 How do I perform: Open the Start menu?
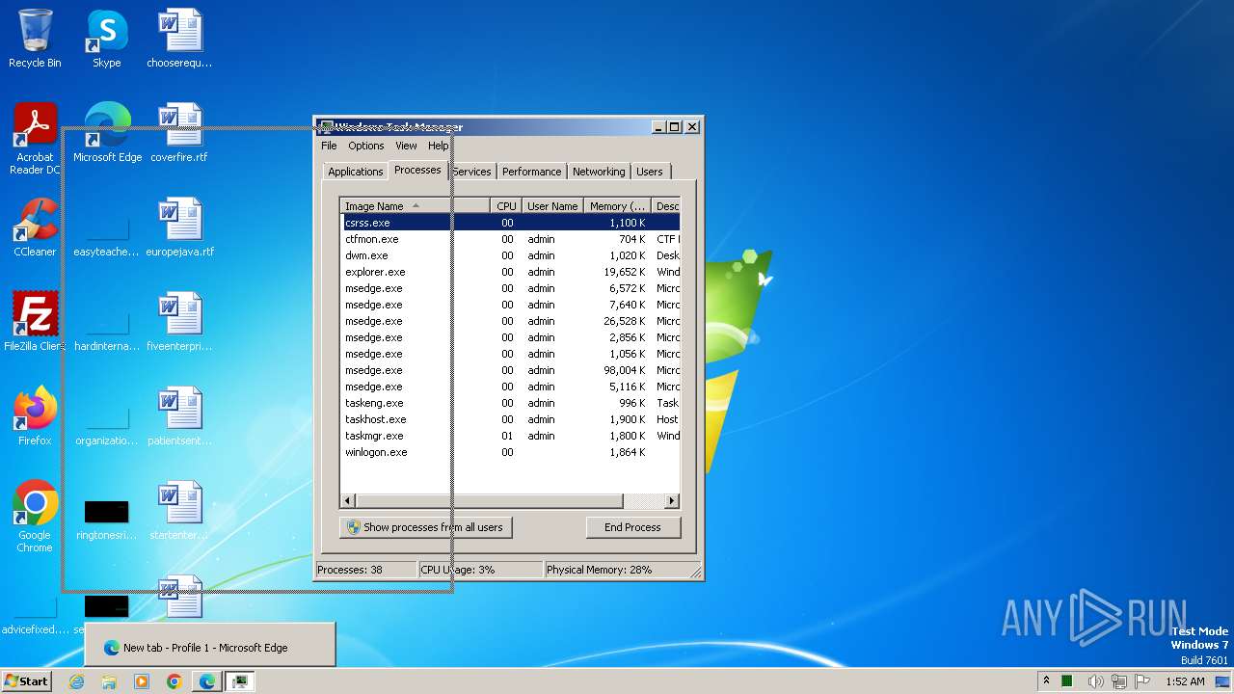[x=27, y=681]
